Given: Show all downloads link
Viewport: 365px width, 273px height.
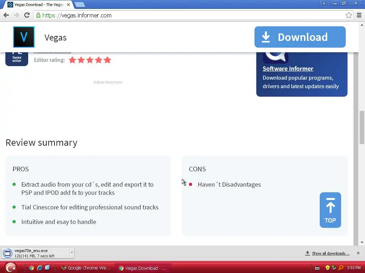Looking at the screenshot, I should tap(330, 253).
